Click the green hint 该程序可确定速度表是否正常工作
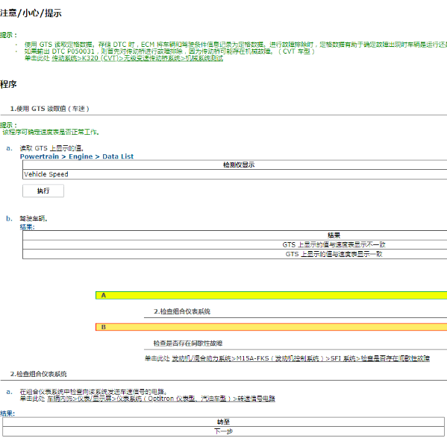 51,132
